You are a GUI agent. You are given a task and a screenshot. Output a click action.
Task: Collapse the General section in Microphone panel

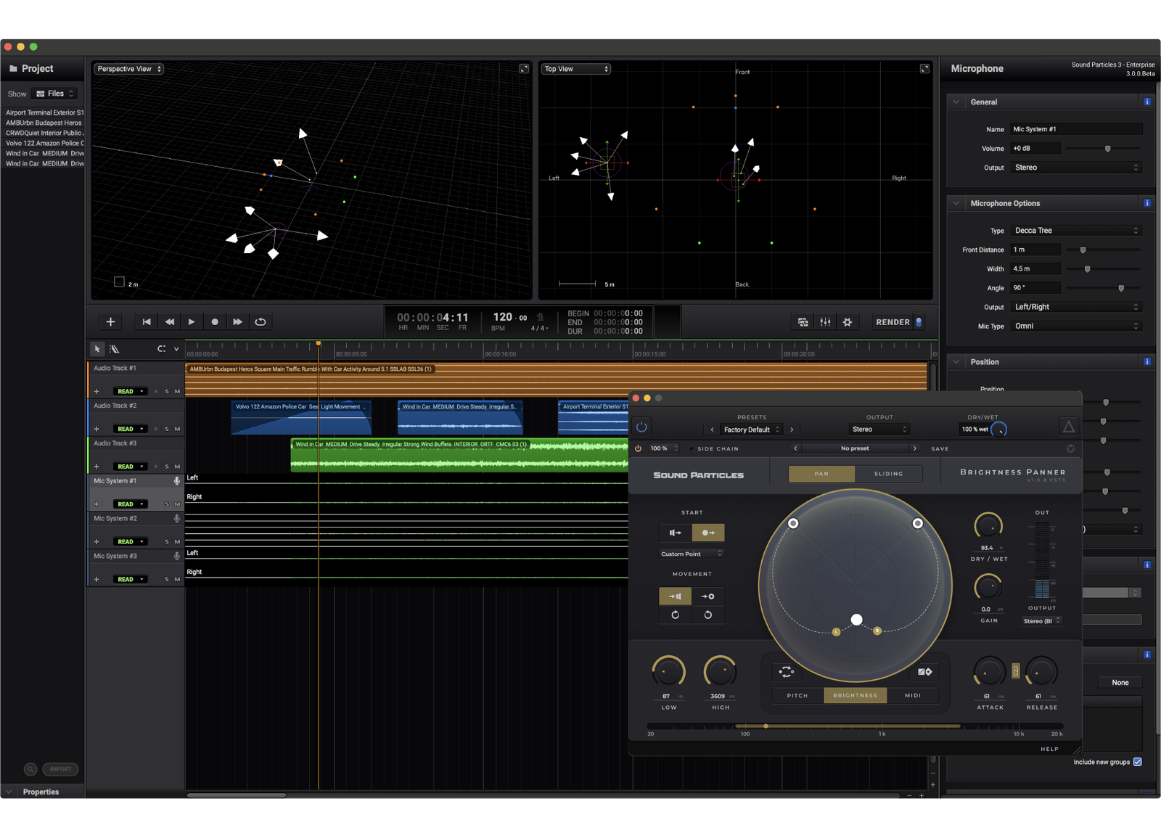pos(956,102)
